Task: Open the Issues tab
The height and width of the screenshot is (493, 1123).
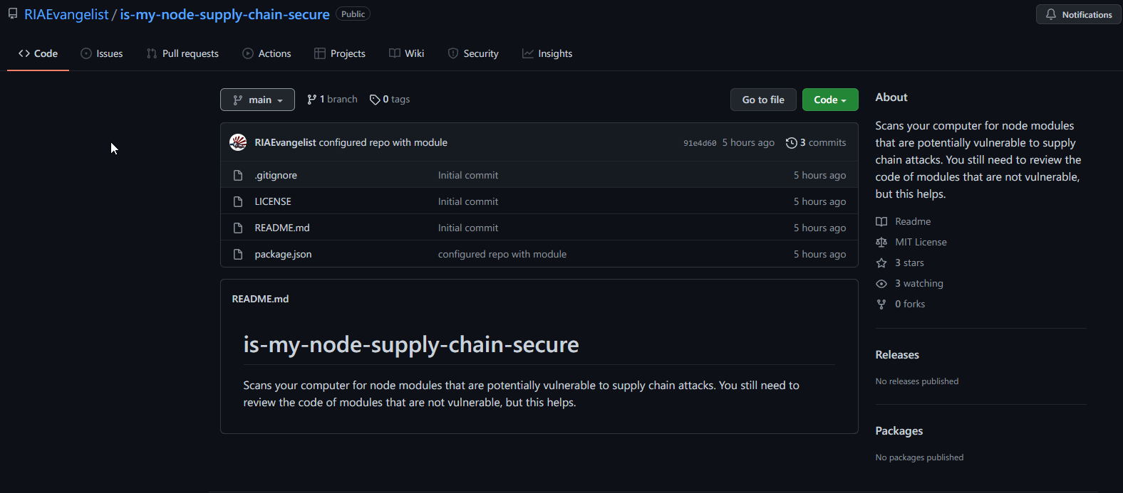Action: tap(102, 53)
